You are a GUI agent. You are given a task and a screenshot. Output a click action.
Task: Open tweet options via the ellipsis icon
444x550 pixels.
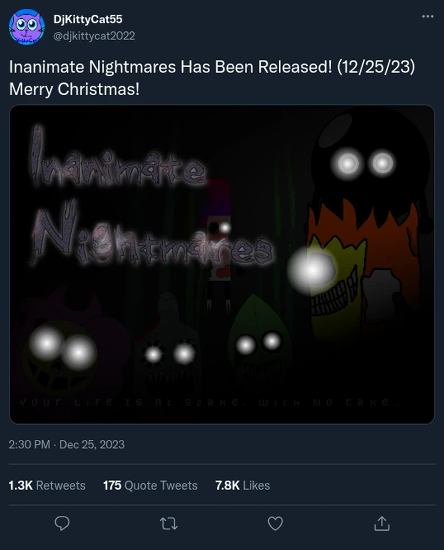point(426,16)
